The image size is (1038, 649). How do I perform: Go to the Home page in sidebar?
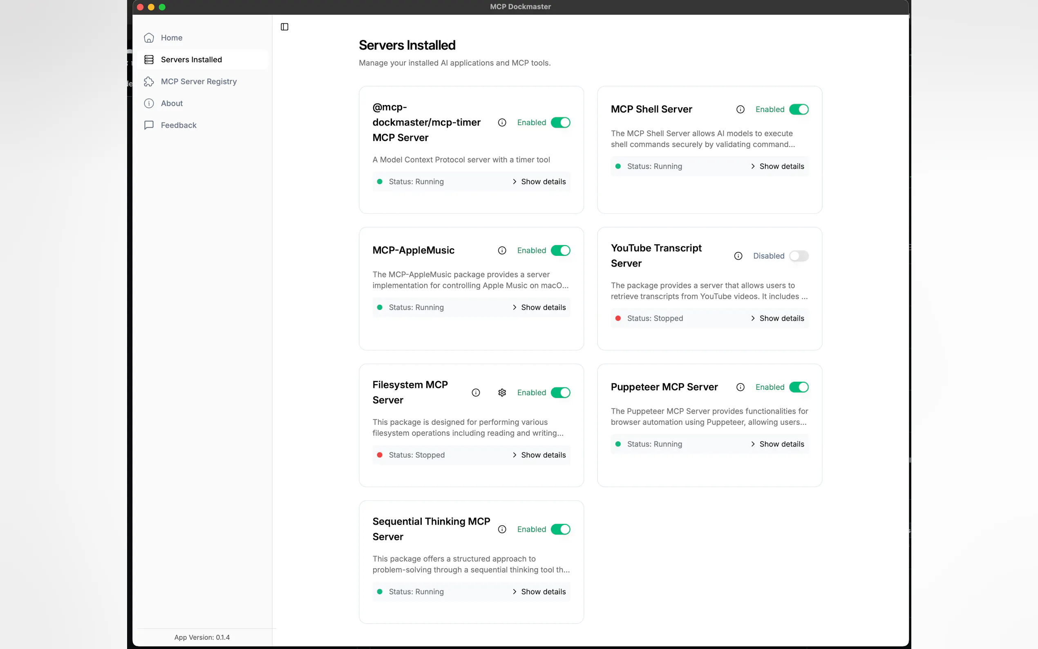click(x=171, y=37)
